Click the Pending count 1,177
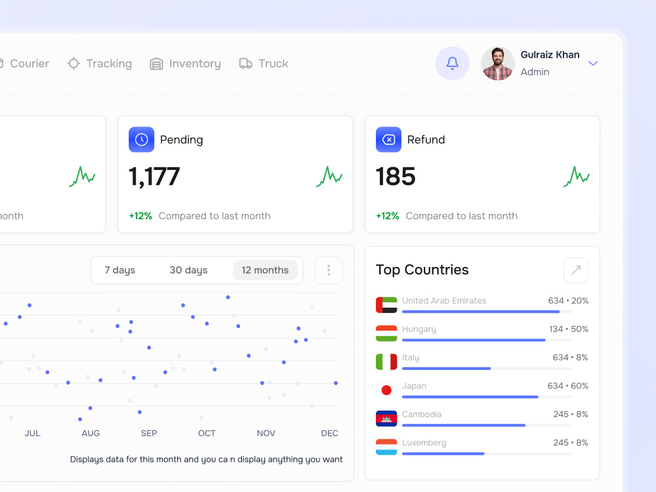 (x=154, y=177)
